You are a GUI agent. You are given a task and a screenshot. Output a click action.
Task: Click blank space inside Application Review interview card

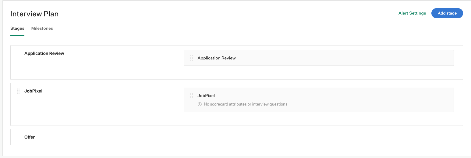344,58
